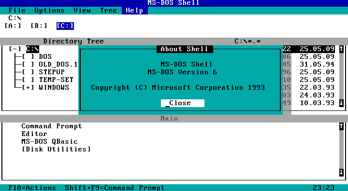This screenshot has height=191, width=348.
Task: Collapse the C:\ root directory
Action: pyautogui.click(x=15, y=49)
